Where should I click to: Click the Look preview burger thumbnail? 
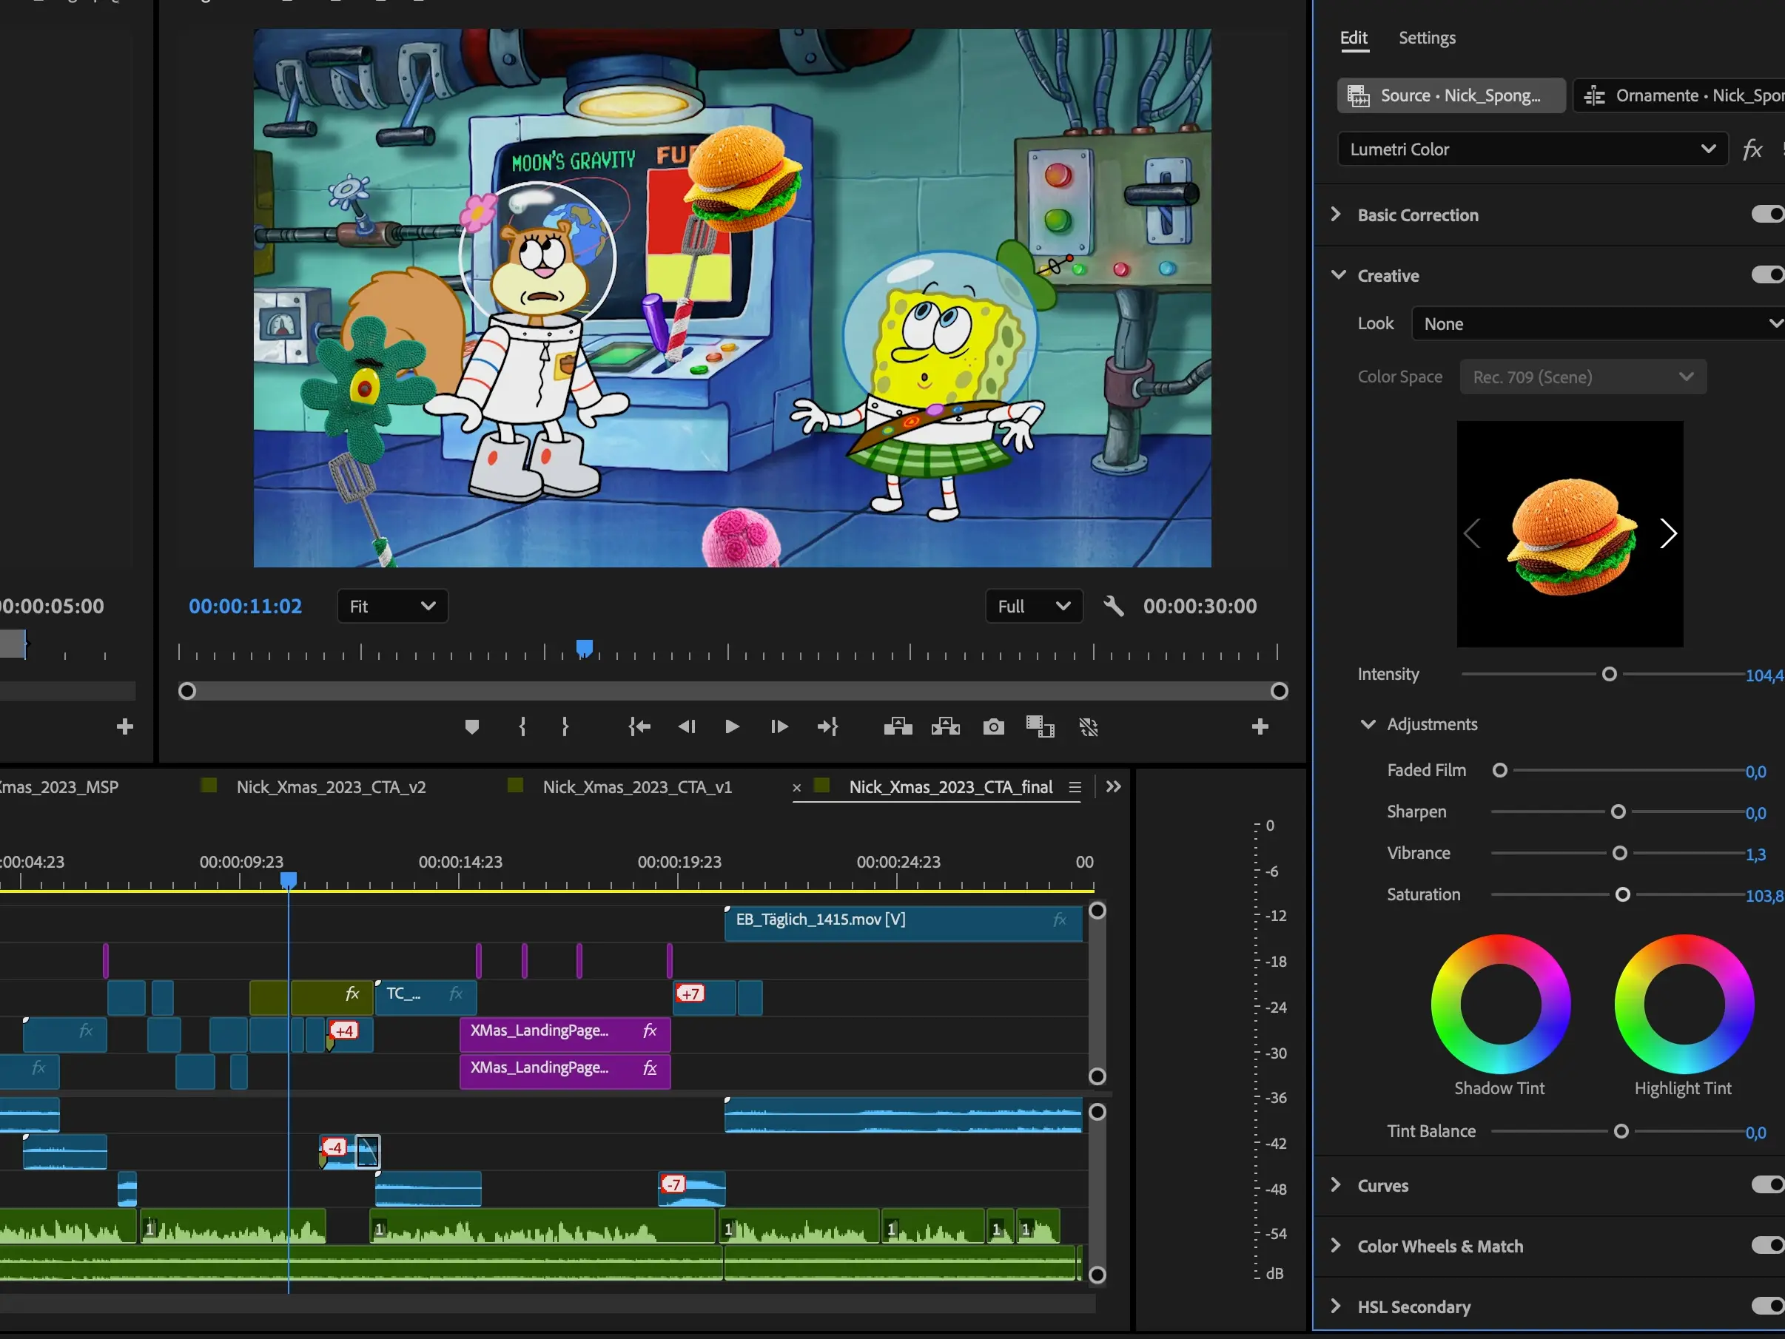tap(1570, 533)
